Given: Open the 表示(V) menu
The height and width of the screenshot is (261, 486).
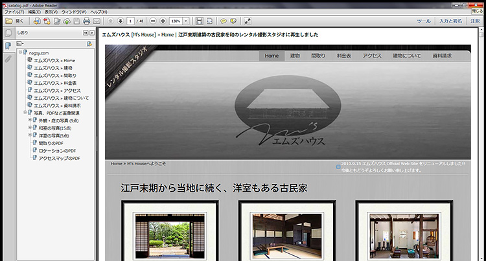Looking at the screenshot, I should [x=51, y=12].
